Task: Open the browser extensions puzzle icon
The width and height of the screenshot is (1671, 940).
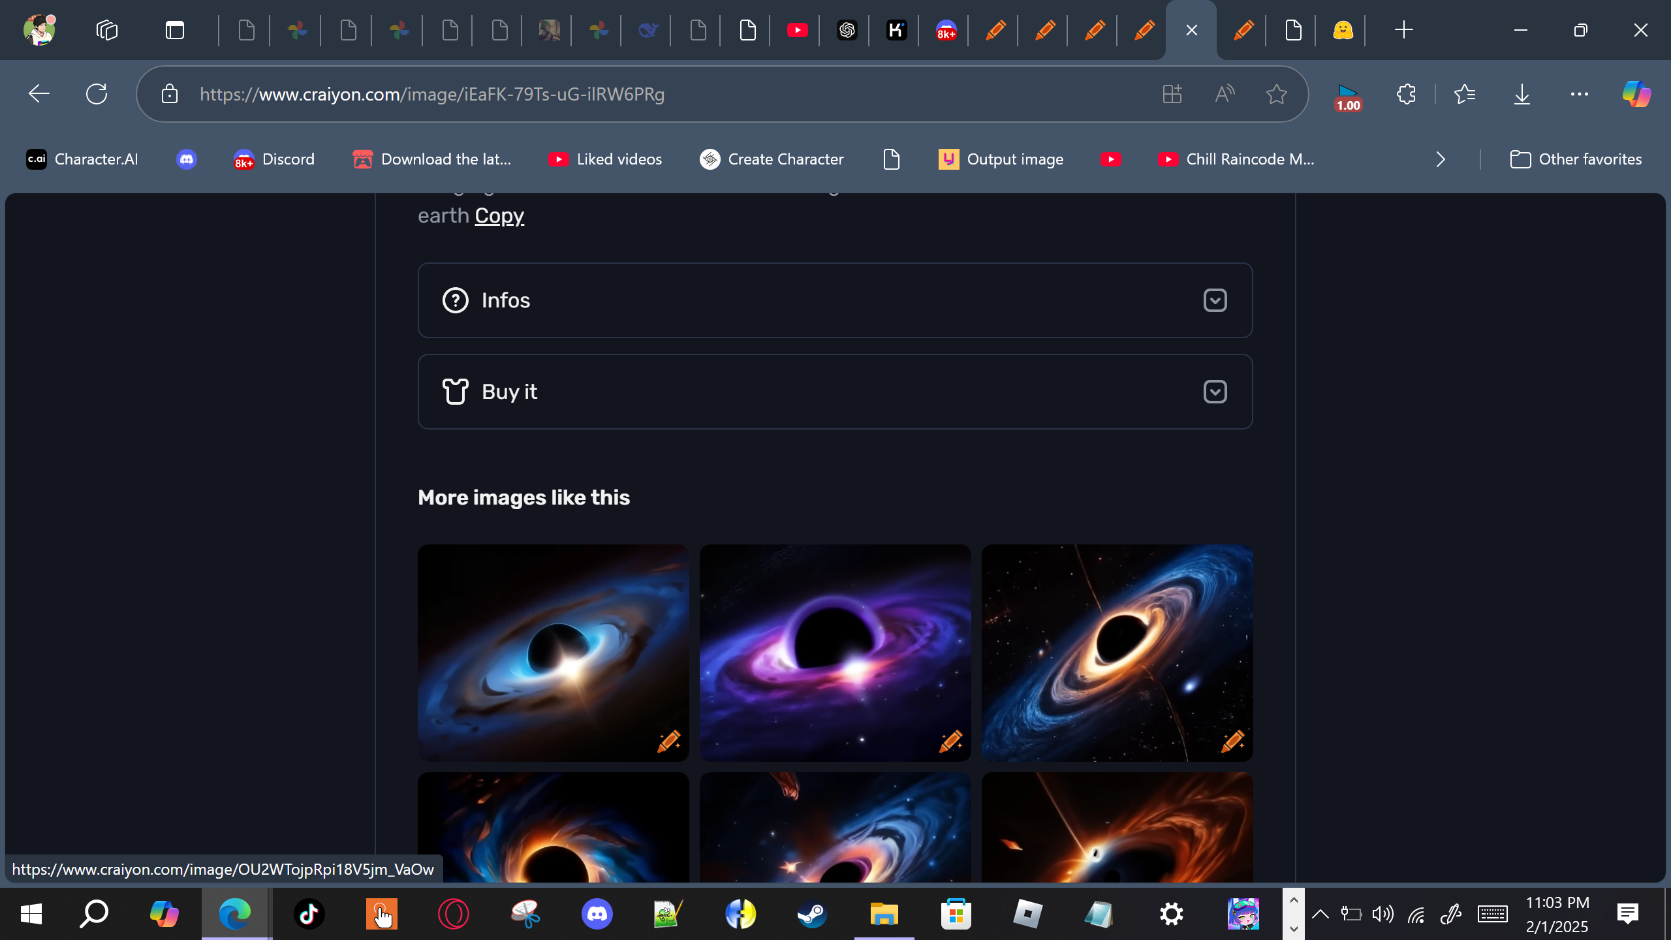Action: (1406, 94)
